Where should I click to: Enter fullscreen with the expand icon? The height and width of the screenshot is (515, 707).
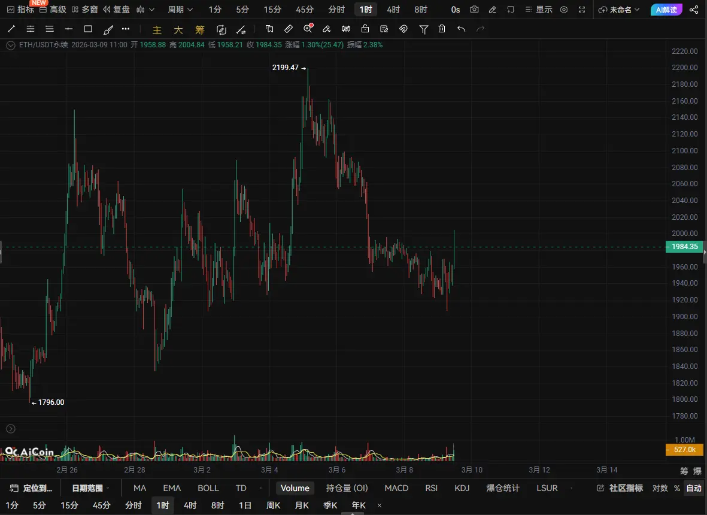pos(582,10)
